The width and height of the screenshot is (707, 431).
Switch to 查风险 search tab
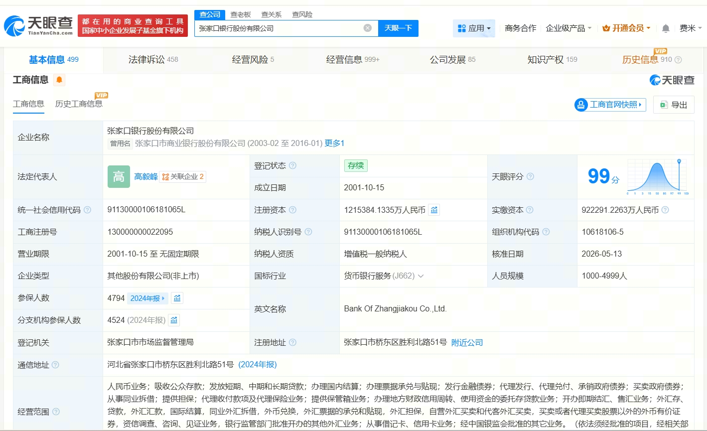pyautogui.click(x=302, y=14)
